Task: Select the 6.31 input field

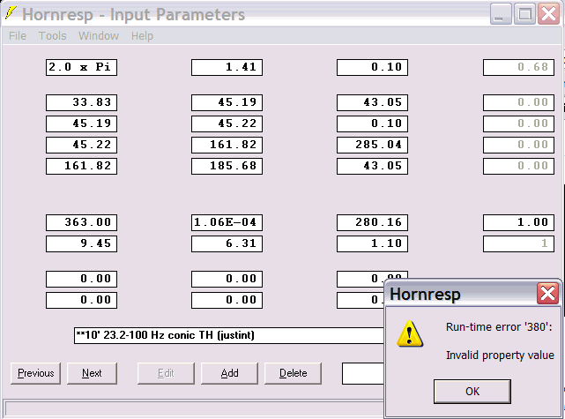Action: pos(227,243)
